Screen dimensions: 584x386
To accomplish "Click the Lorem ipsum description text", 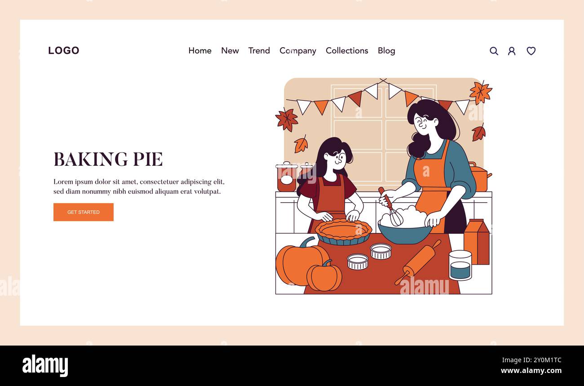I will click(139, 186).
